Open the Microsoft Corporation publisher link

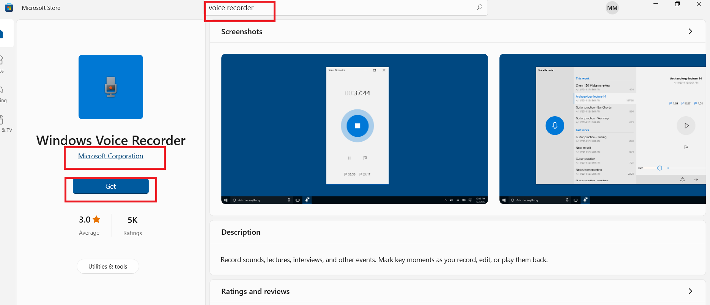(111, 156)
